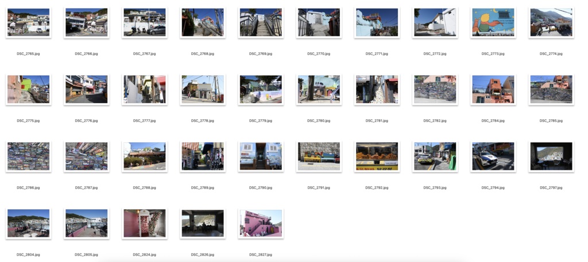Select the DSC_2804.jpg thumbnail

[29, 224]
